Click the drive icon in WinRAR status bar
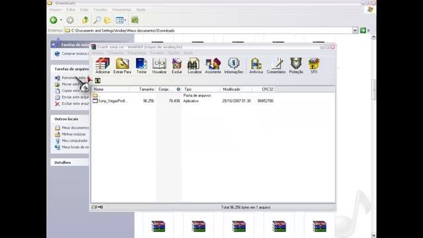Image resolution: width=423 pixels, height=238 pixels. 94,207
